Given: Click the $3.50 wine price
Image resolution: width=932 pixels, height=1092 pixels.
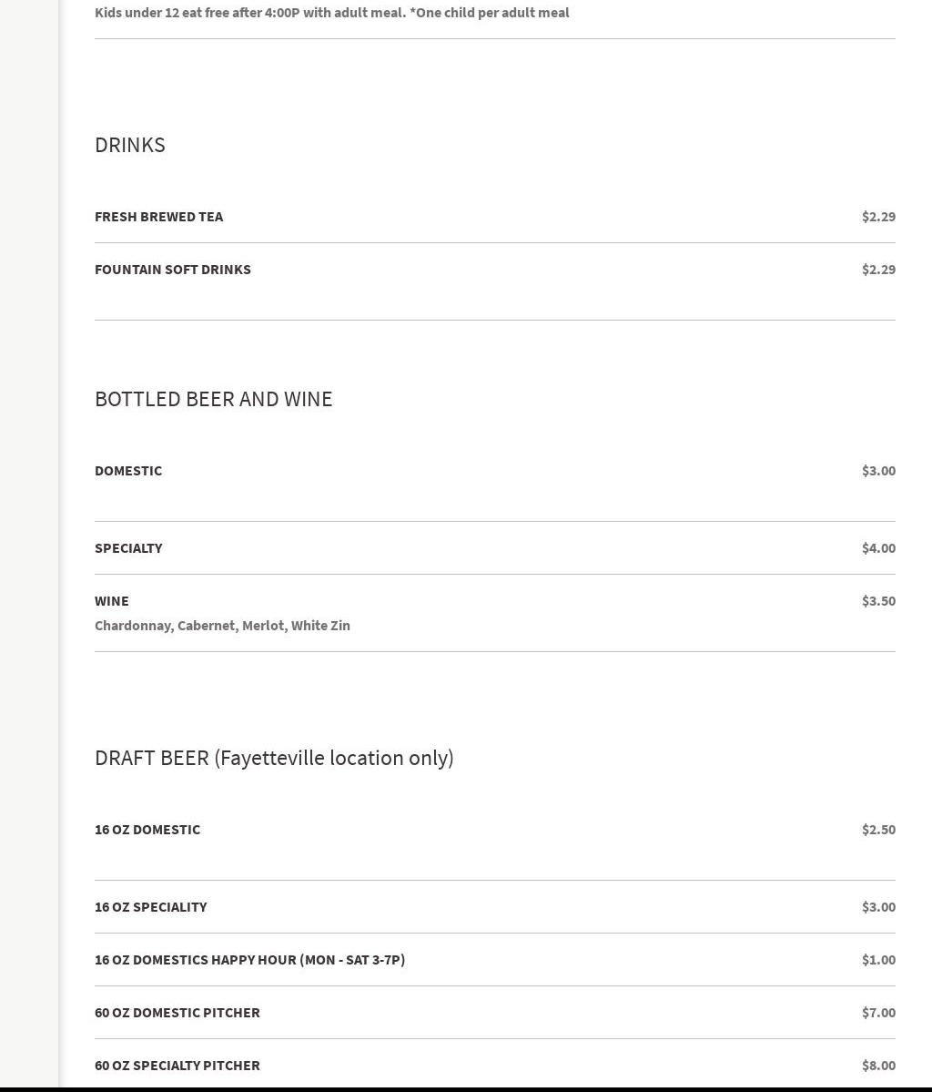Looking at the screenshot, I should click(x=878, y=601).
